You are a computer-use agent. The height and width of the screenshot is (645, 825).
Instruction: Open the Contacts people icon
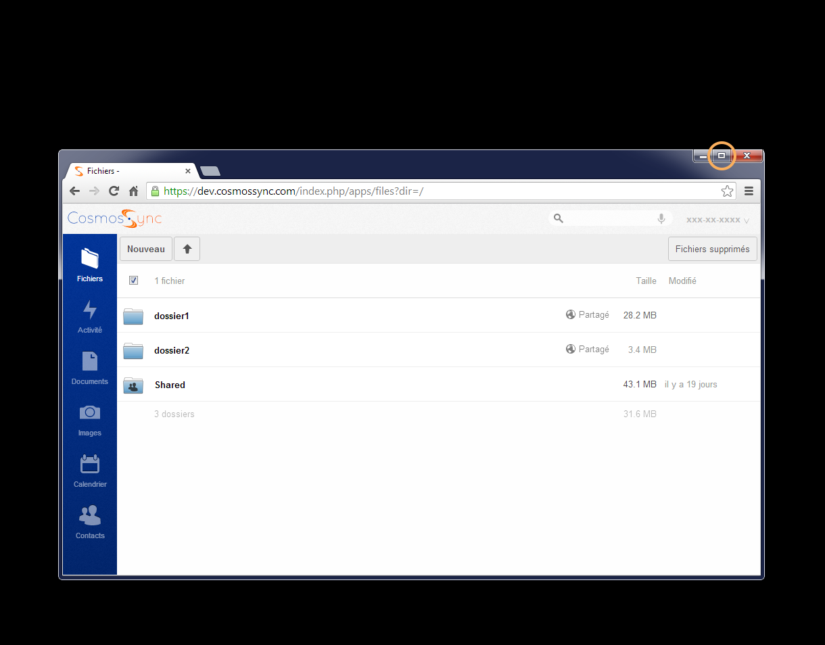[90, 521]
